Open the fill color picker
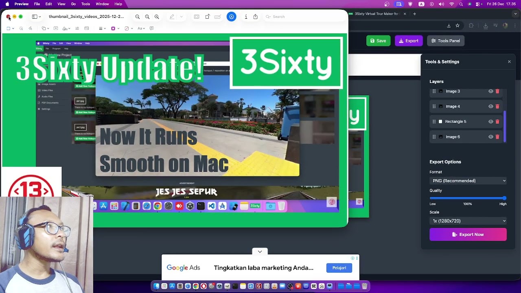The width and height of the screenshot is (521, 293). coord(128,28)
